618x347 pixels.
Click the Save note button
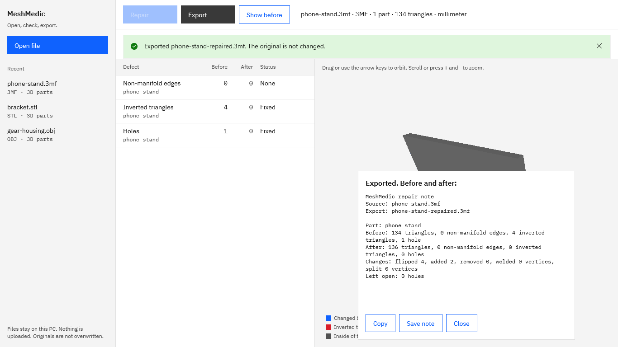pos(420,323)
